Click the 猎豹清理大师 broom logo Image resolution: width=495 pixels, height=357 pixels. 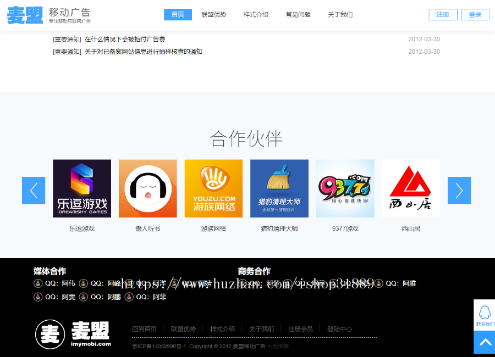279,188
